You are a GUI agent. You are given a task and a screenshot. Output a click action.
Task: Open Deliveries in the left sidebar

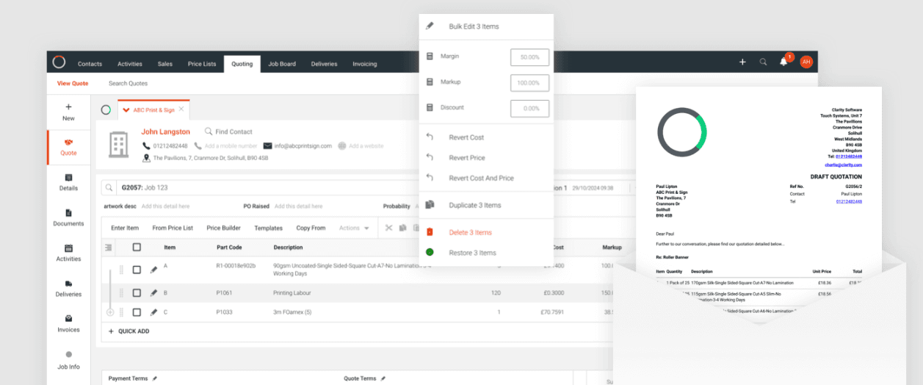pyautogui.click(x=68, y=288)
